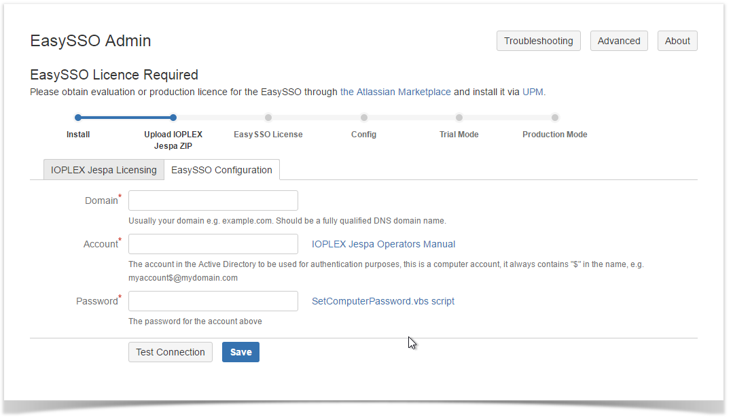
Task: Click the Install step marker
Action: pyautogui.click(x=78, y=118)
